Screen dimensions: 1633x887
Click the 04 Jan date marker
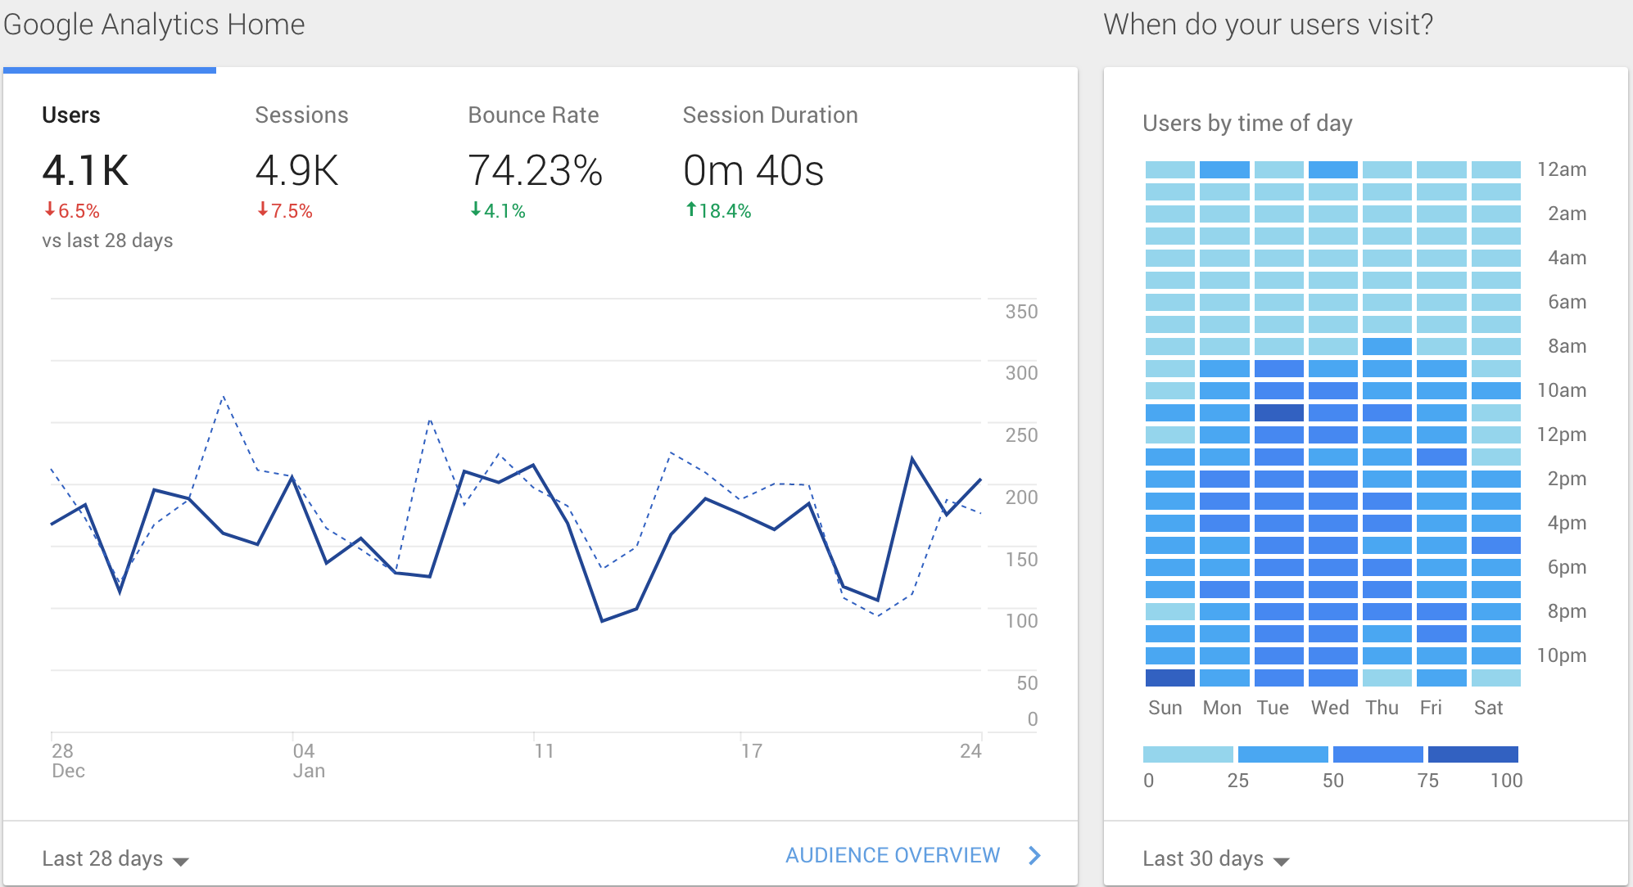point(304,751)
